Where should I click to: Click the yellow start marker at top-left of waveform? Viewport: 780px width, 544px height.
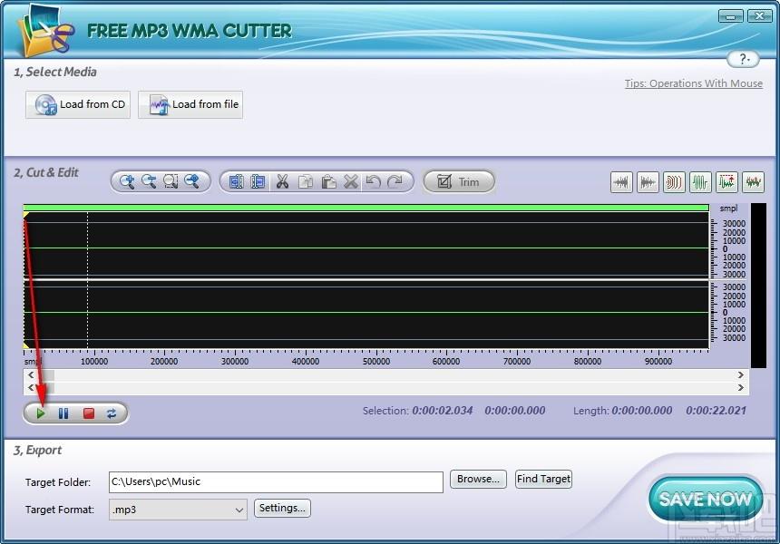[x=26, y=216]
